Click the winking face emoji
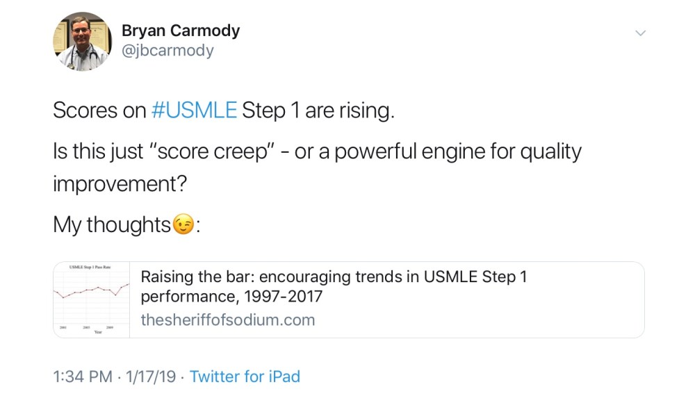The width and height of the screenshot is (695, 396). coord(183,225)
